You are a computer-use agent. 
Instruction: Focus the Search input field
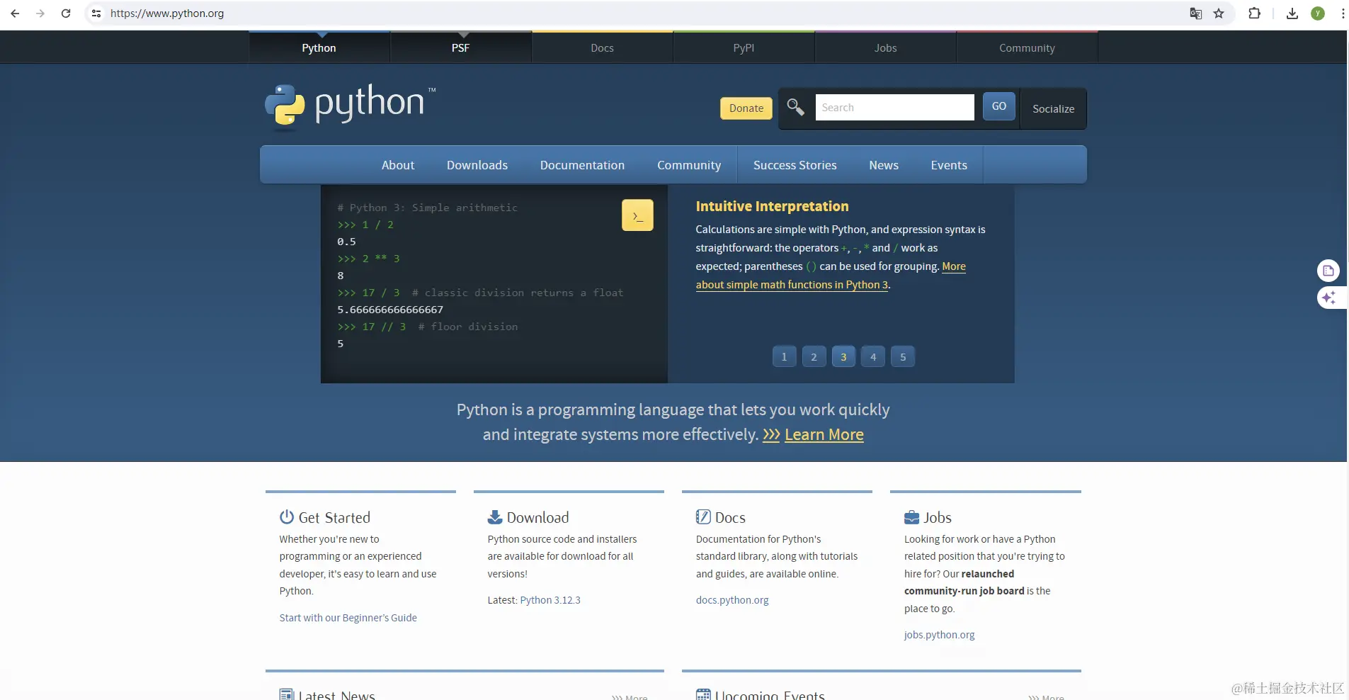click(x=895, y=107)
